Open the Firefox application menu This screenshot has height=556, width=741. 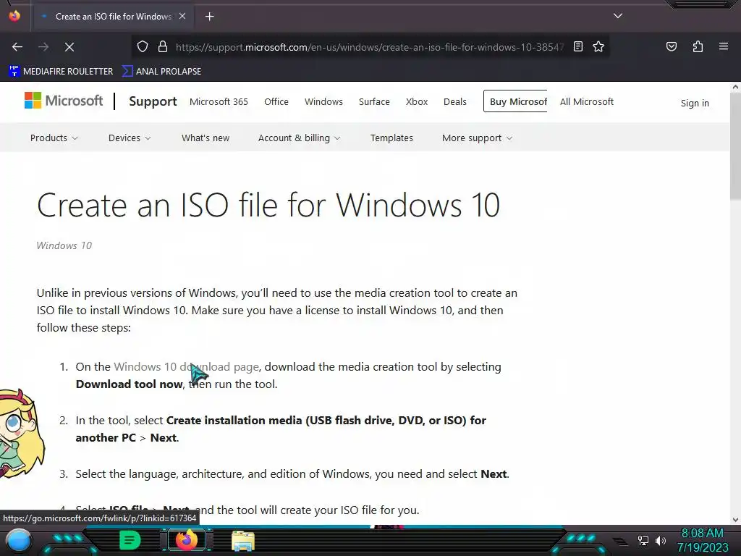724,46
